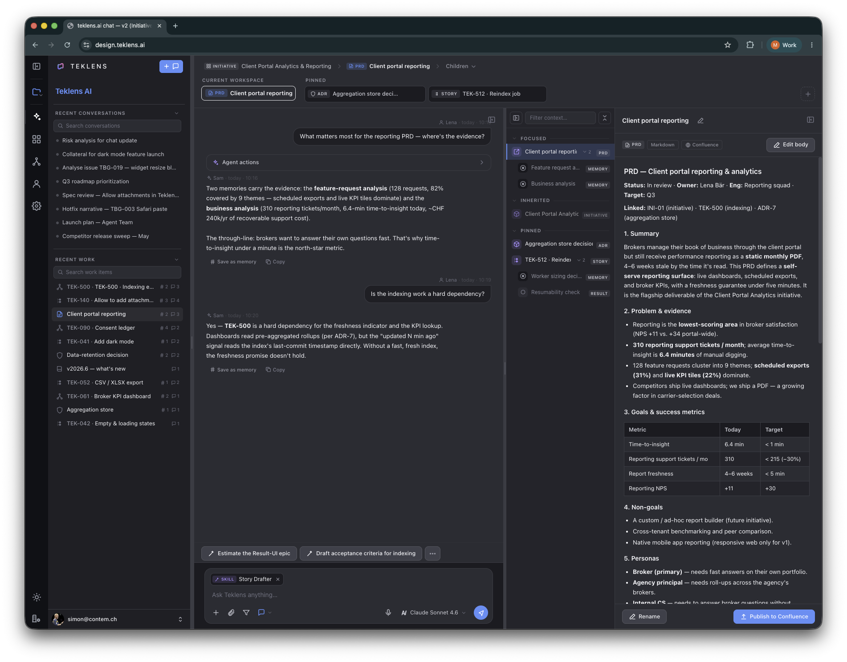Screen dimensions: 847x662
Task: Copy the TEK-500 dependency reply
Action: click(275, 370)
